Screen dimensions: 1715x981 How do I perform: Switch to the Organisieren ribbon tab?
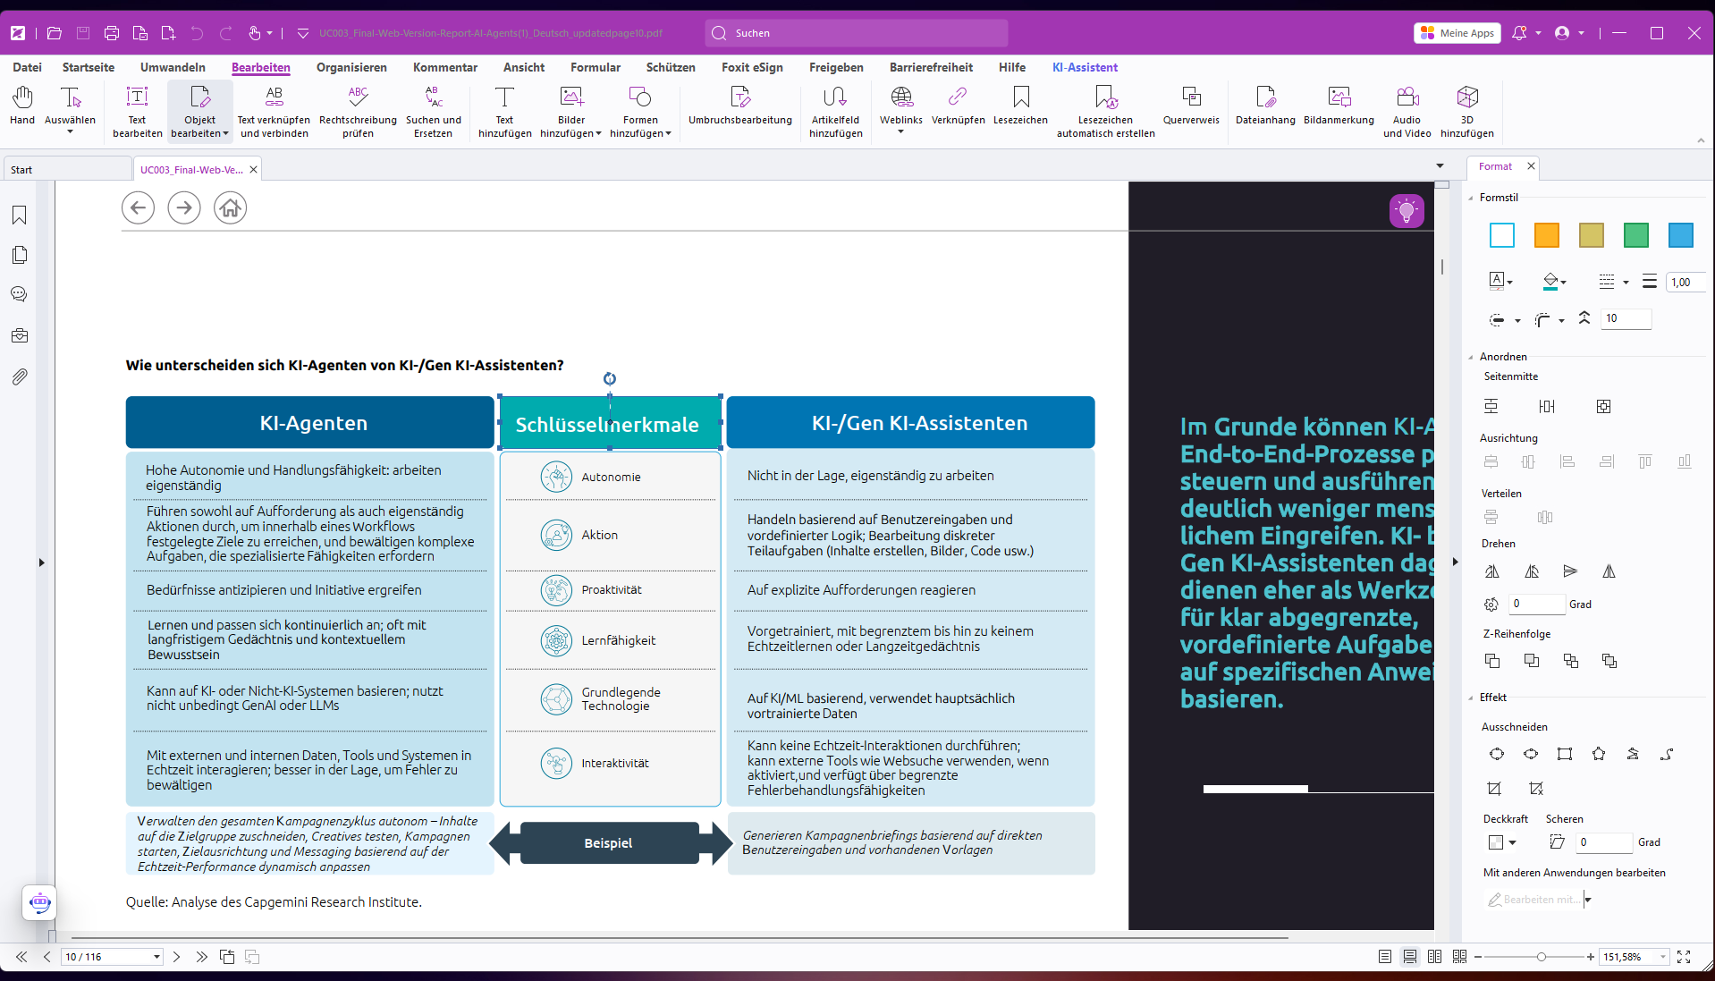[x=351, y=67]
